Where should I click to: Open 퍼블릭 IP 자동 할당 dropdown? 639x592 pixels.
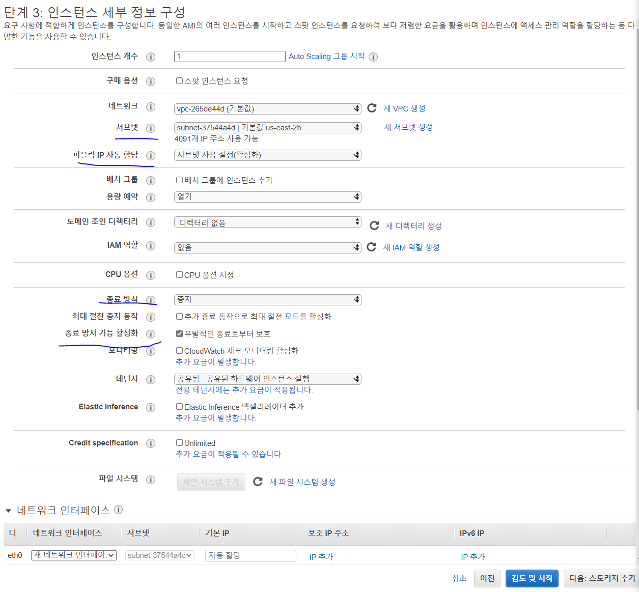point(268,155)
